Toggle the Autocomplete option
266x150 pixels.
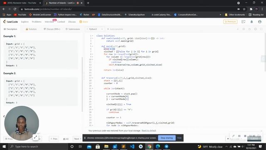tap(115, 29)
